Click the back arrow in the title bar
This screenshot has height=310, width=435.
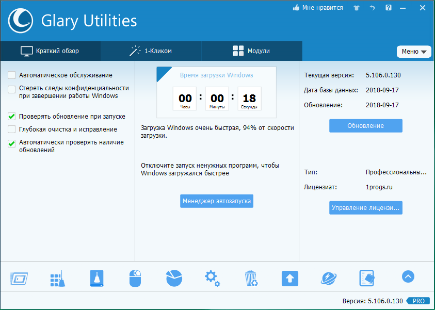click(x=372, y=8)
